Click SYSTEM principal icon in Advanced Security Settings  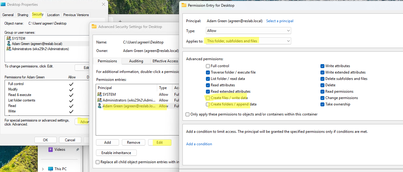99,95
